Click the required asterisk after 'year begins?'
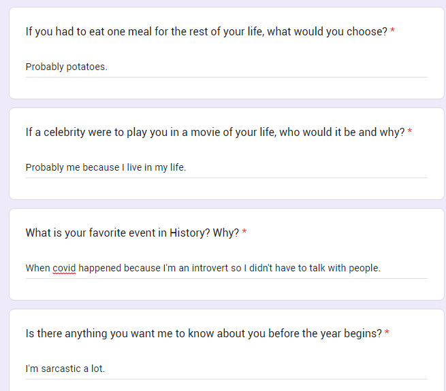Image resolution: width=446 pixels, height=391 pixels. [387, 332]
